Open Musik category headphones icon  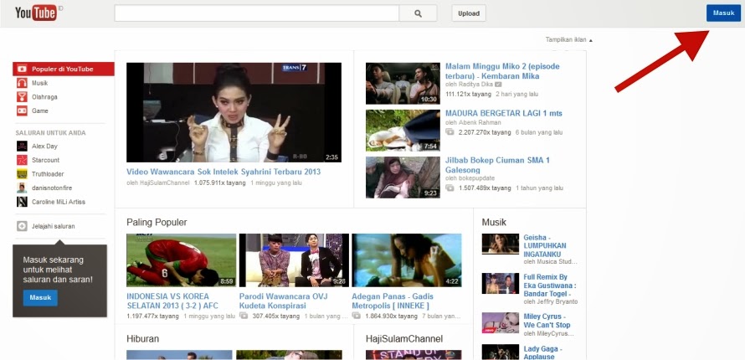[x=22, y=83]
